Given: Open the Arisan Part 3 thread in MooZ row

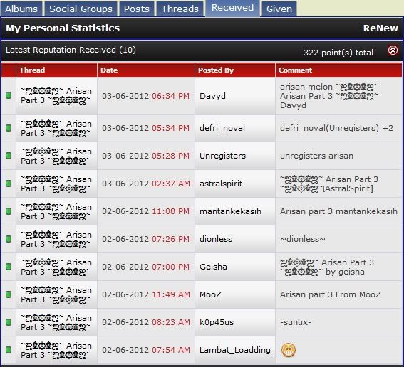Looking at the screenshot, I should tap(56, 294).
